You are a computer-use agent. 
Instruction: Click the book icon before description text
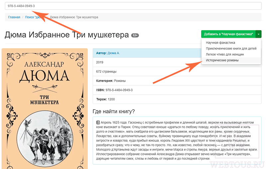pyautogui.click(x=98, y=122)
